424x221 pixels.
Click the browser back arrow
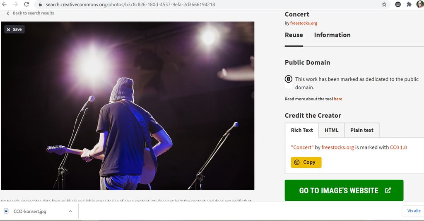point(5,4)
